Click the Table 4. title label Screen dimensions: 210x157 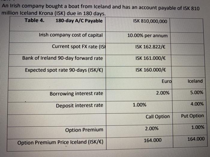34,20
